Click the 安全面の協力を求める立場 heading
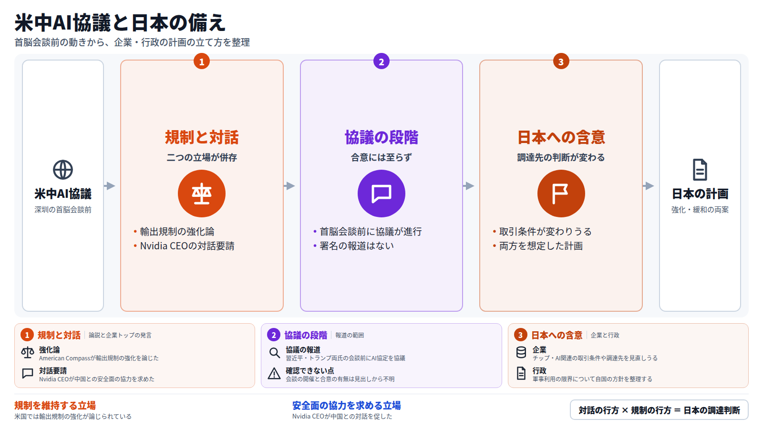This screenshot has height=429, width=763. coord(347,406)
